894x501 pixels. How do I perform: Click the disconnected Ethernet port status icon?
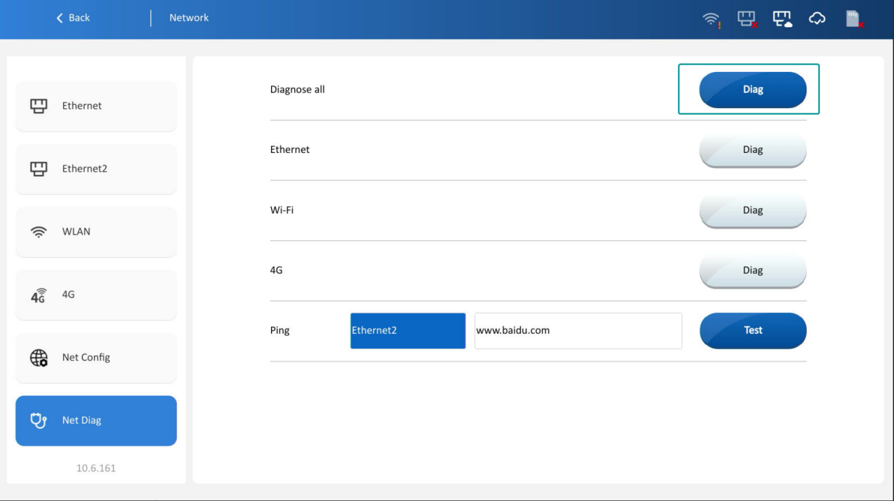(x=747, y=19)
